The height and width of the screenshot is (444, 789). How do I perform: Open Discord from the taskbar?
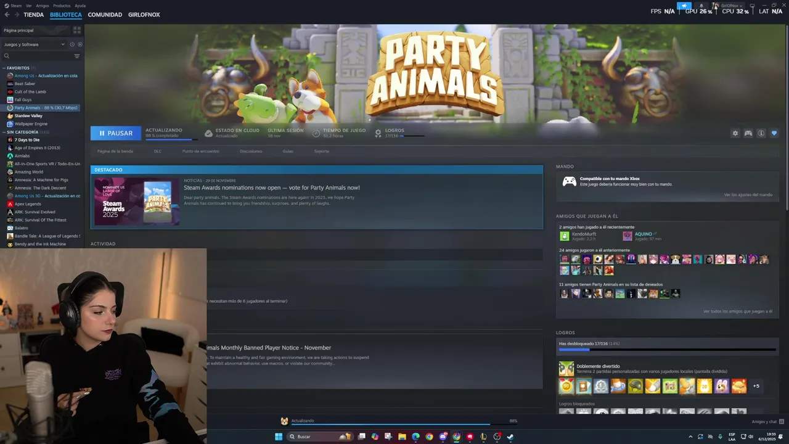pos(443,437)
